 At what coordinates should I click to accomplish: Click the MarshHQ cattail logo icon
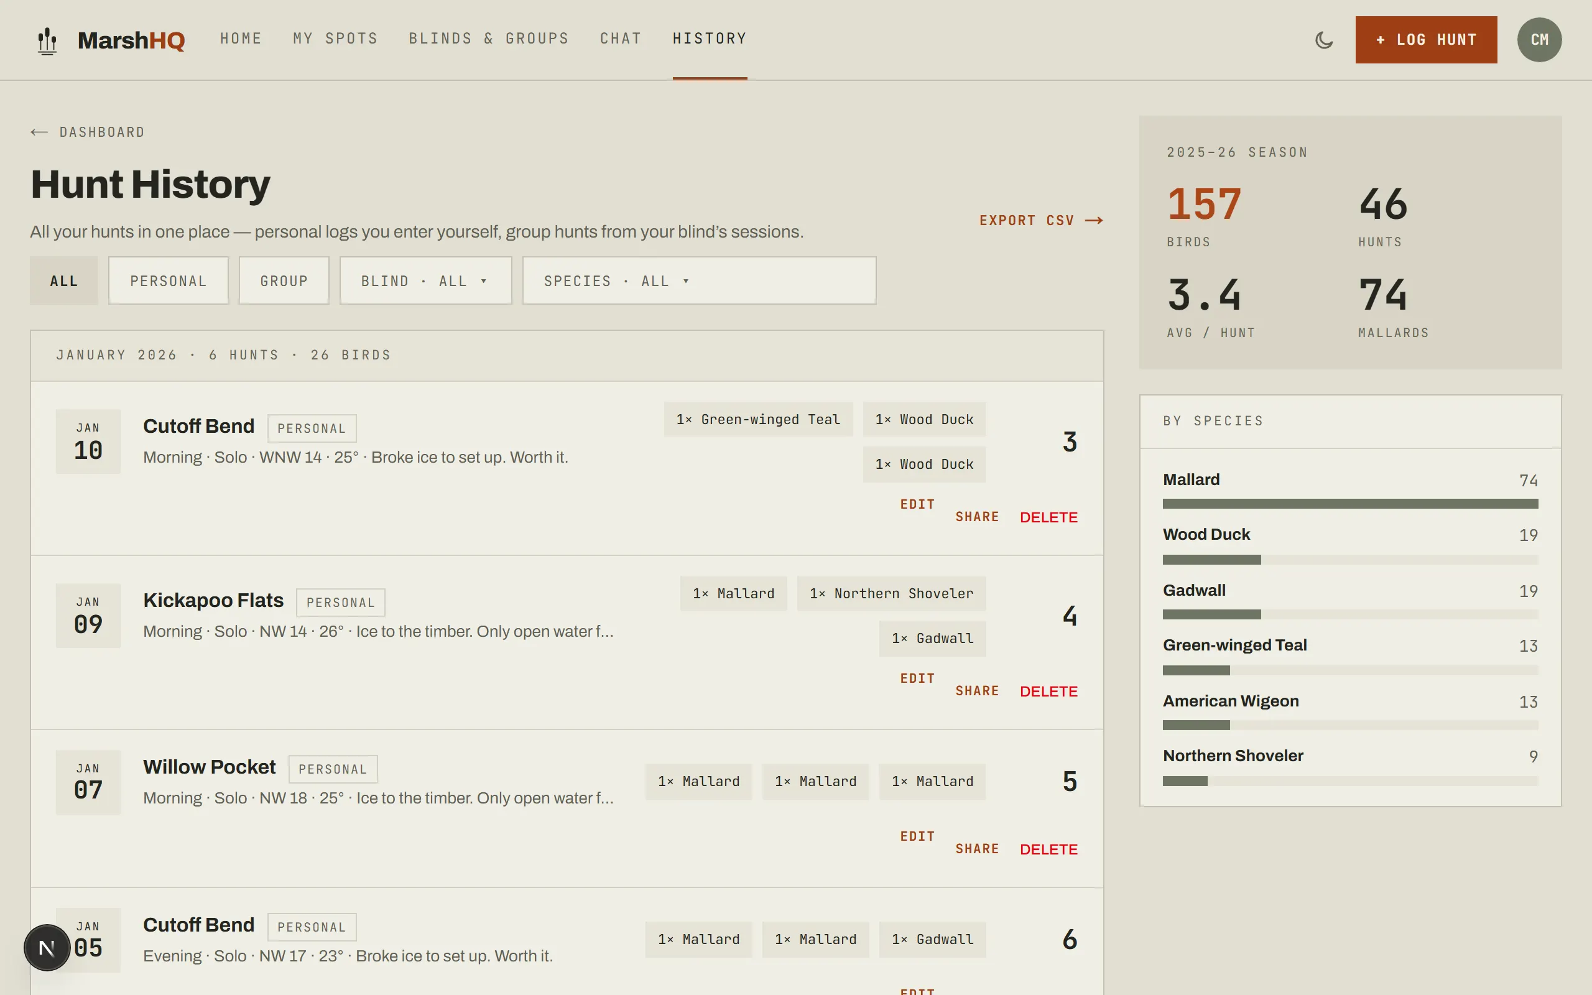click(x=47, y=40)
